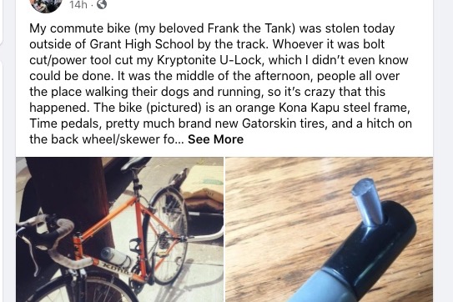This screenshot has height=302, width=453.
Task: Click 'Kryptonite U-Lock' in post text
Action: coord(209,60)
